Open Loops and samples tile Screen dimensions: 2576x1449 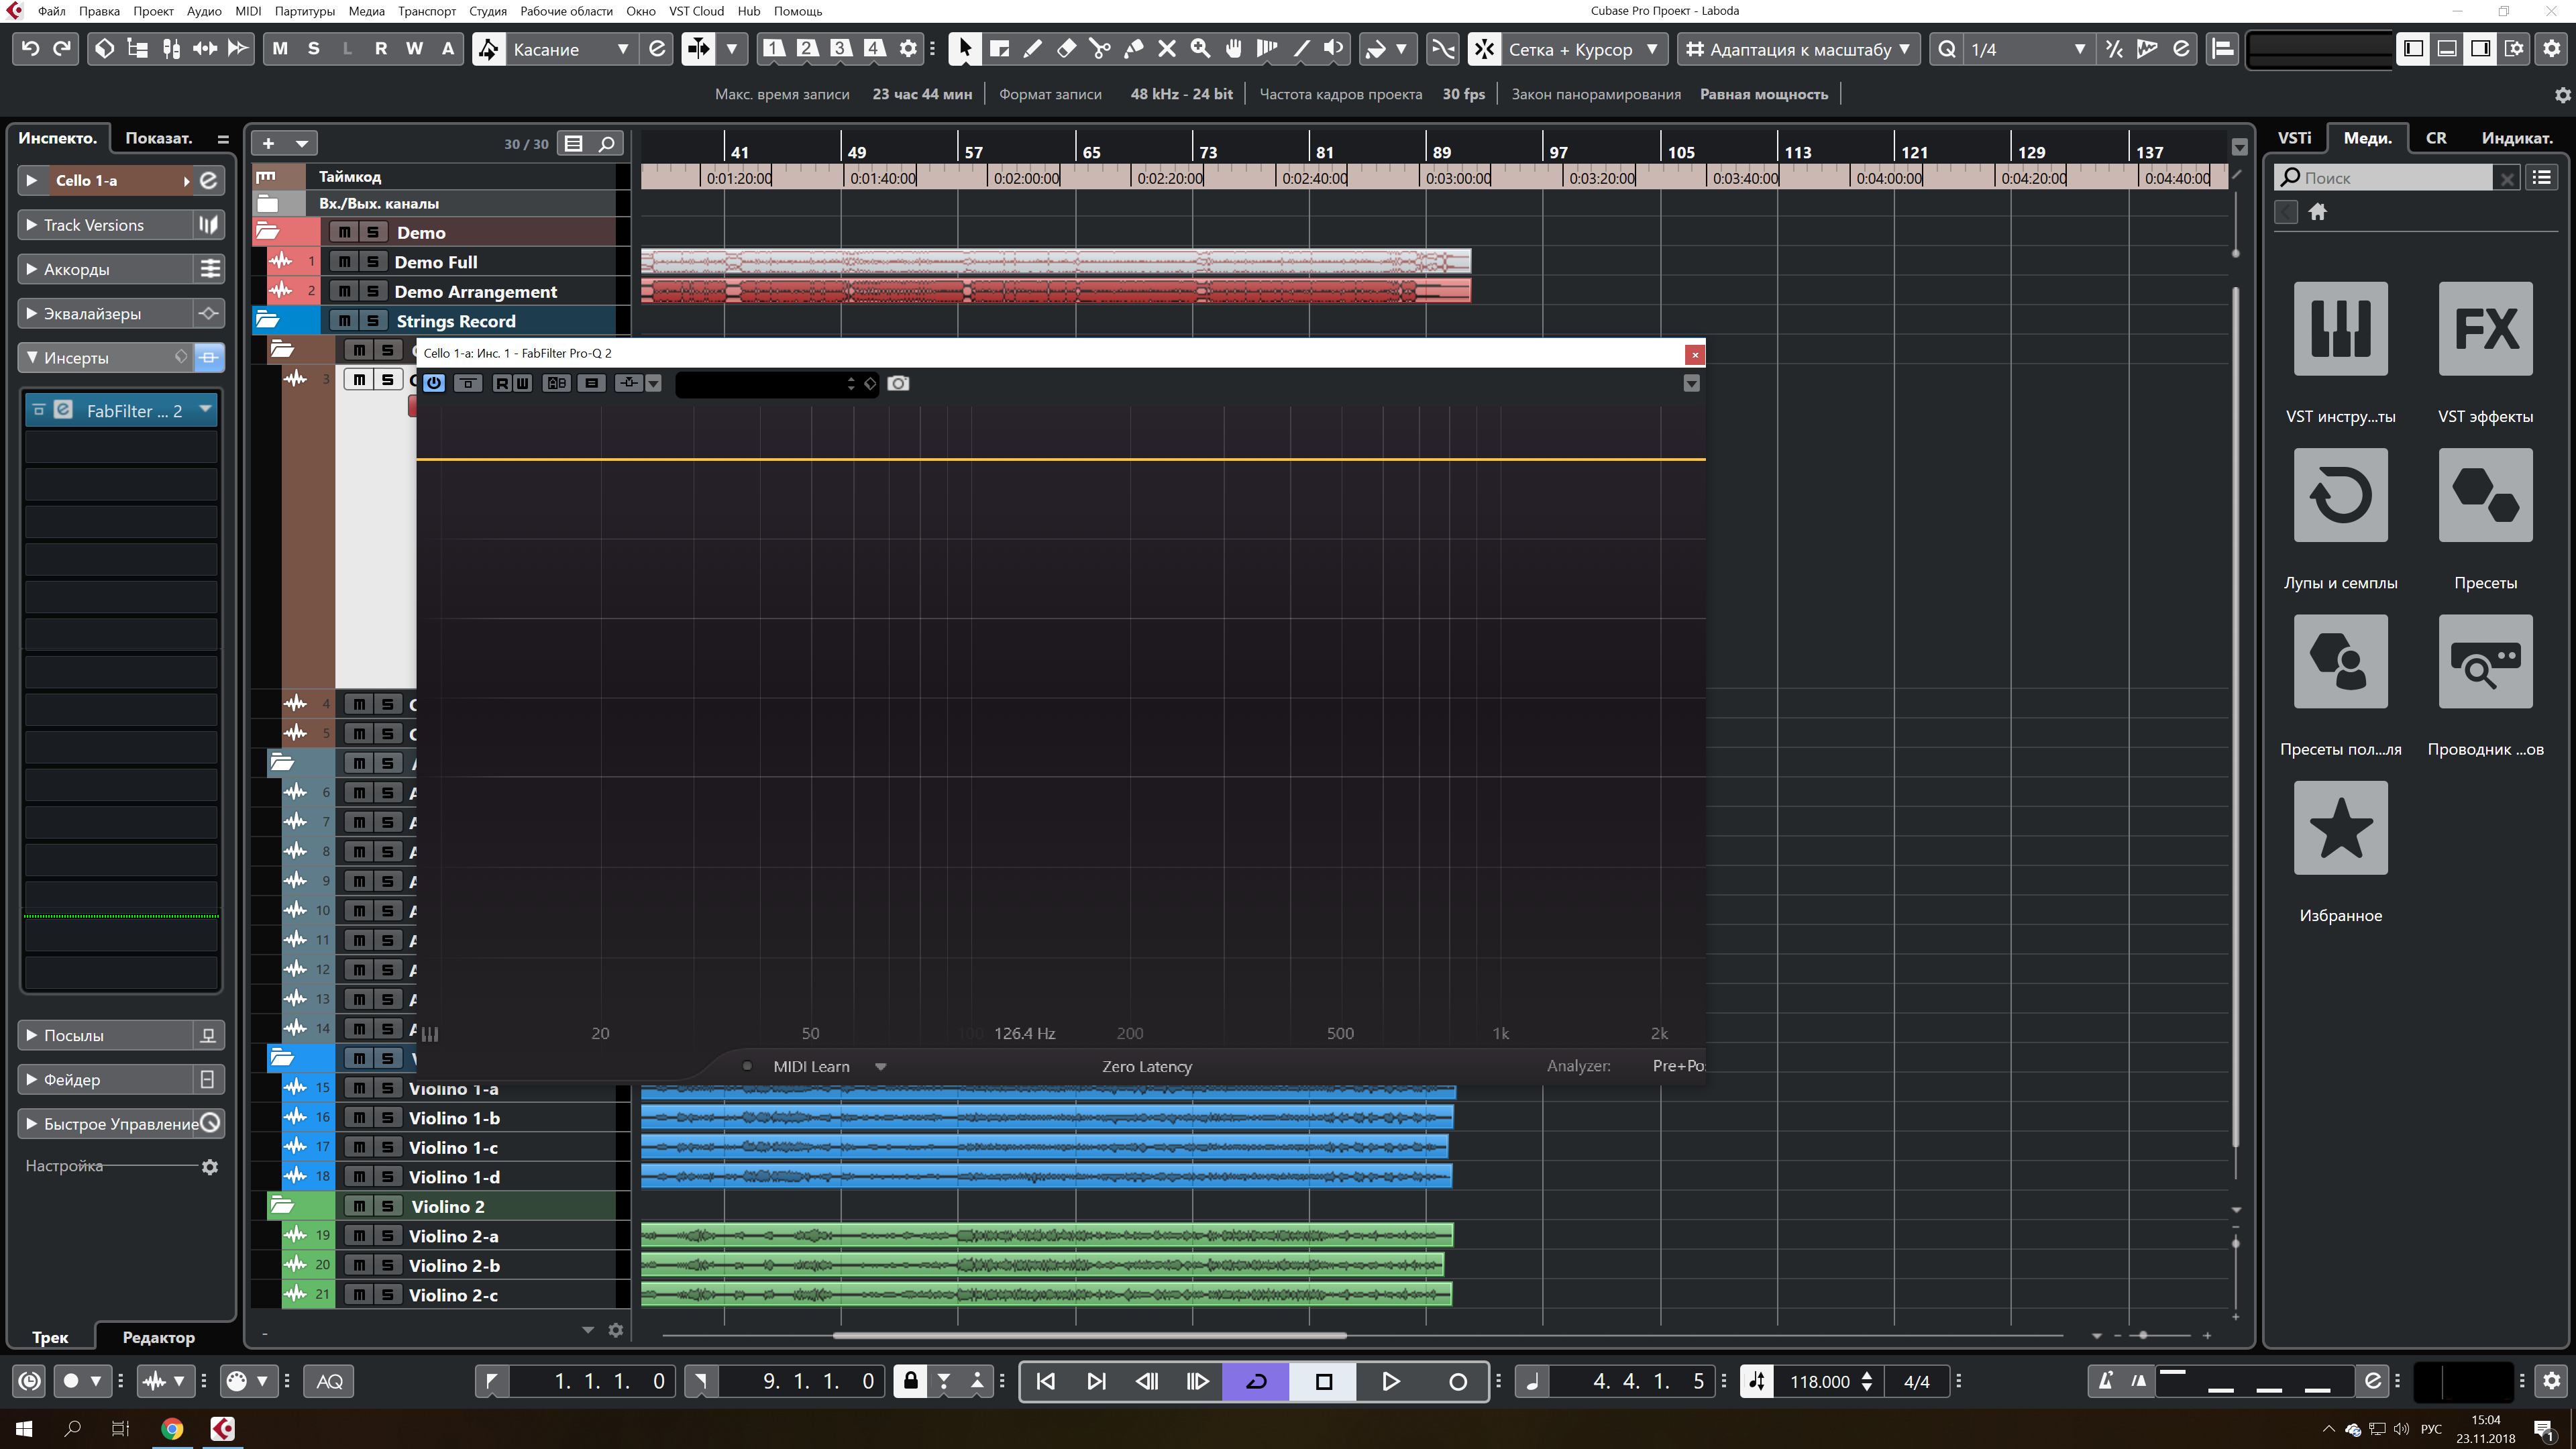[x=2340, y=495]
